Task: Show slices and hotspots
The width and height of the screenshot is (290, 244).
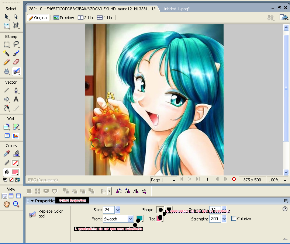Action: (16, 136)
